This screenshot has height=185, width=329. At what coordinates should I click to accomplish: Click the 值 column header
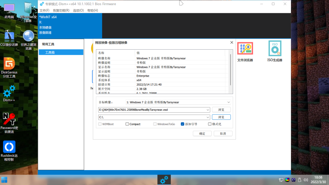(180, 53)
